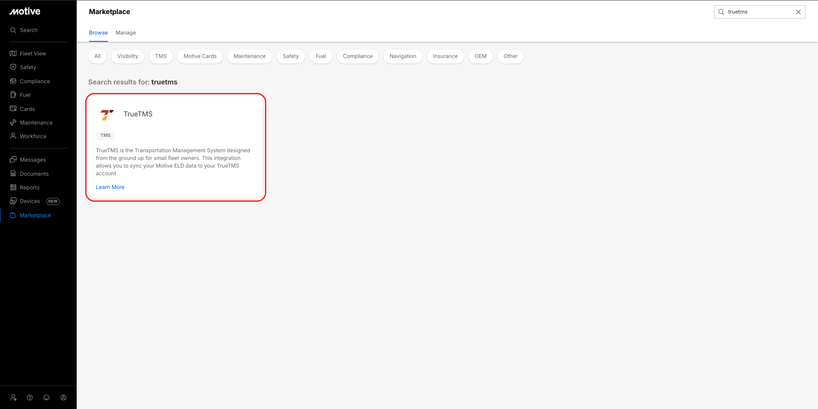Open the help question mark icon

click(30, 397)
